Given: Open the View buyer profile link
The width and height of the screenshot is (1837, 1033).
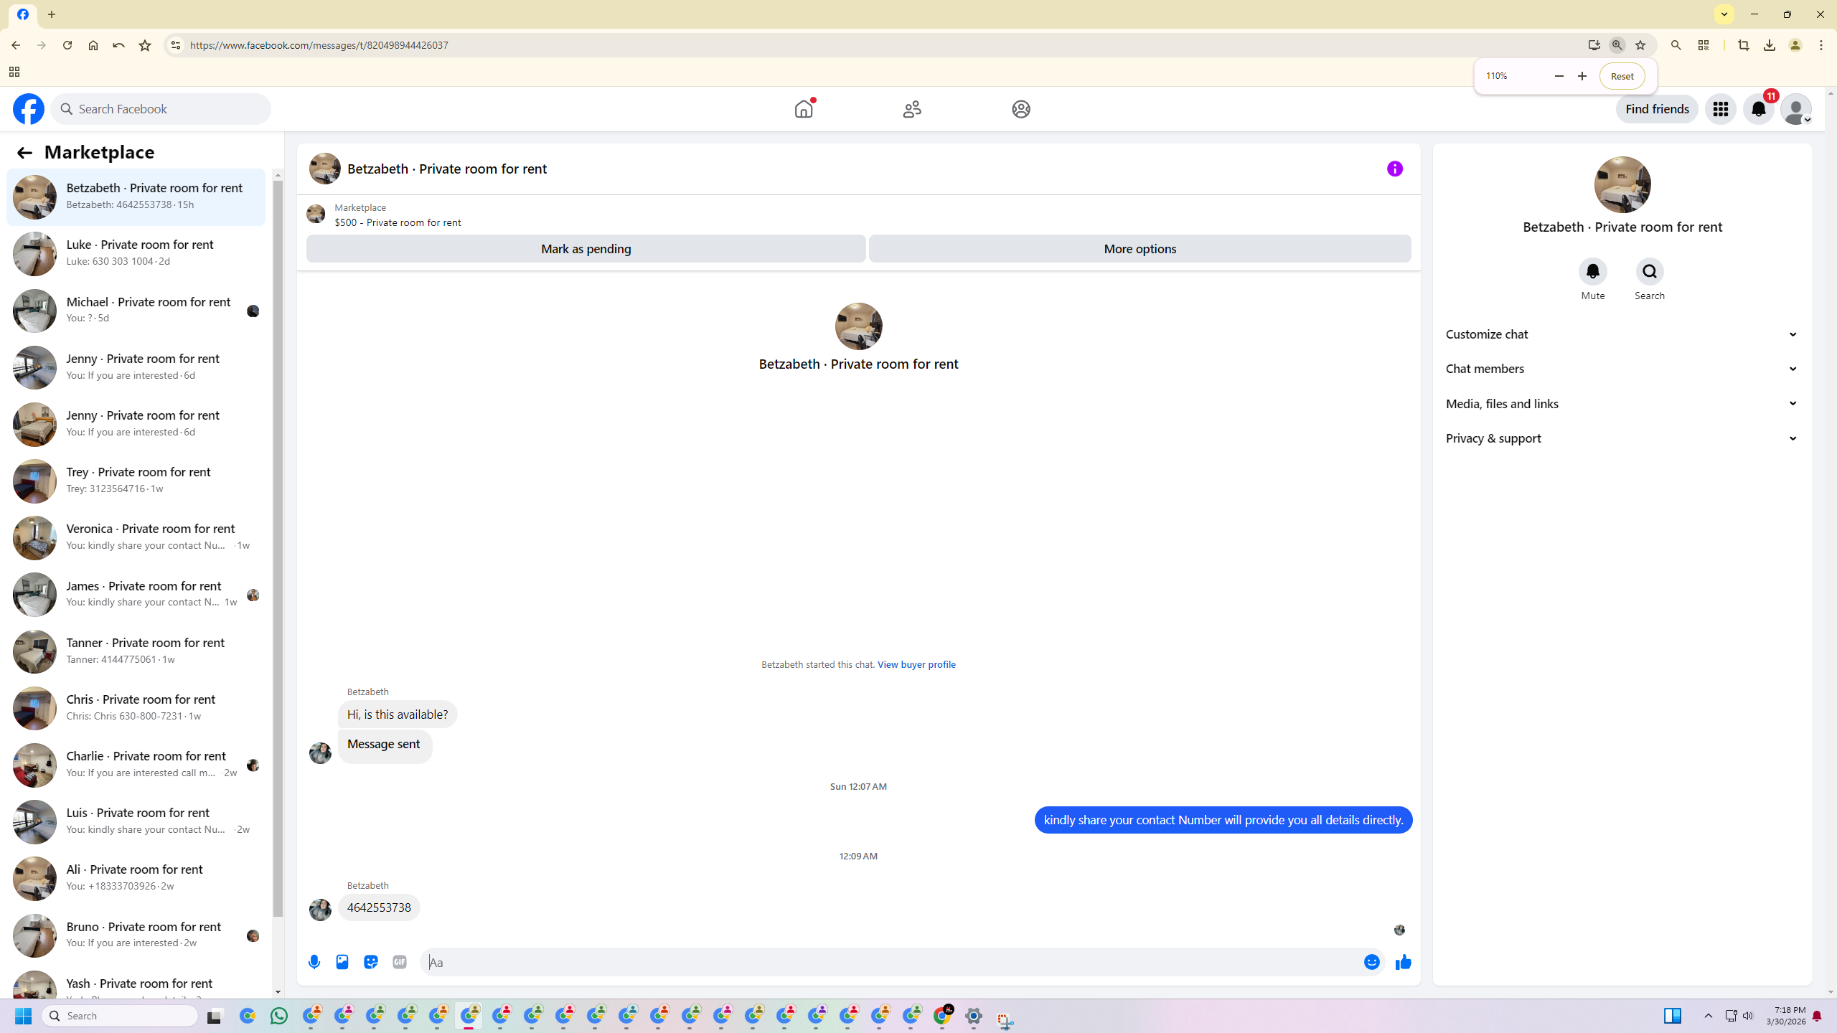Looking at the screenshot, I should click(x=916, y=664).
